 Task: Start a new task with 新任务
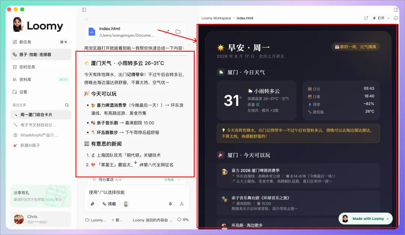click(40, 42)
